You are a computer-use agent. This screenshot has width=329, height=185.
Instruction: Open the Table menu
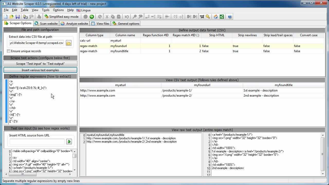click(24, 10)
